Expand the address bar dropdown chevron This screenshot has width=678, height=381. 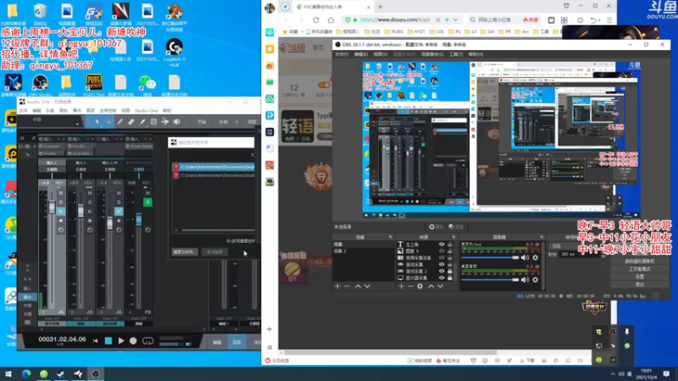coord(455,19)
